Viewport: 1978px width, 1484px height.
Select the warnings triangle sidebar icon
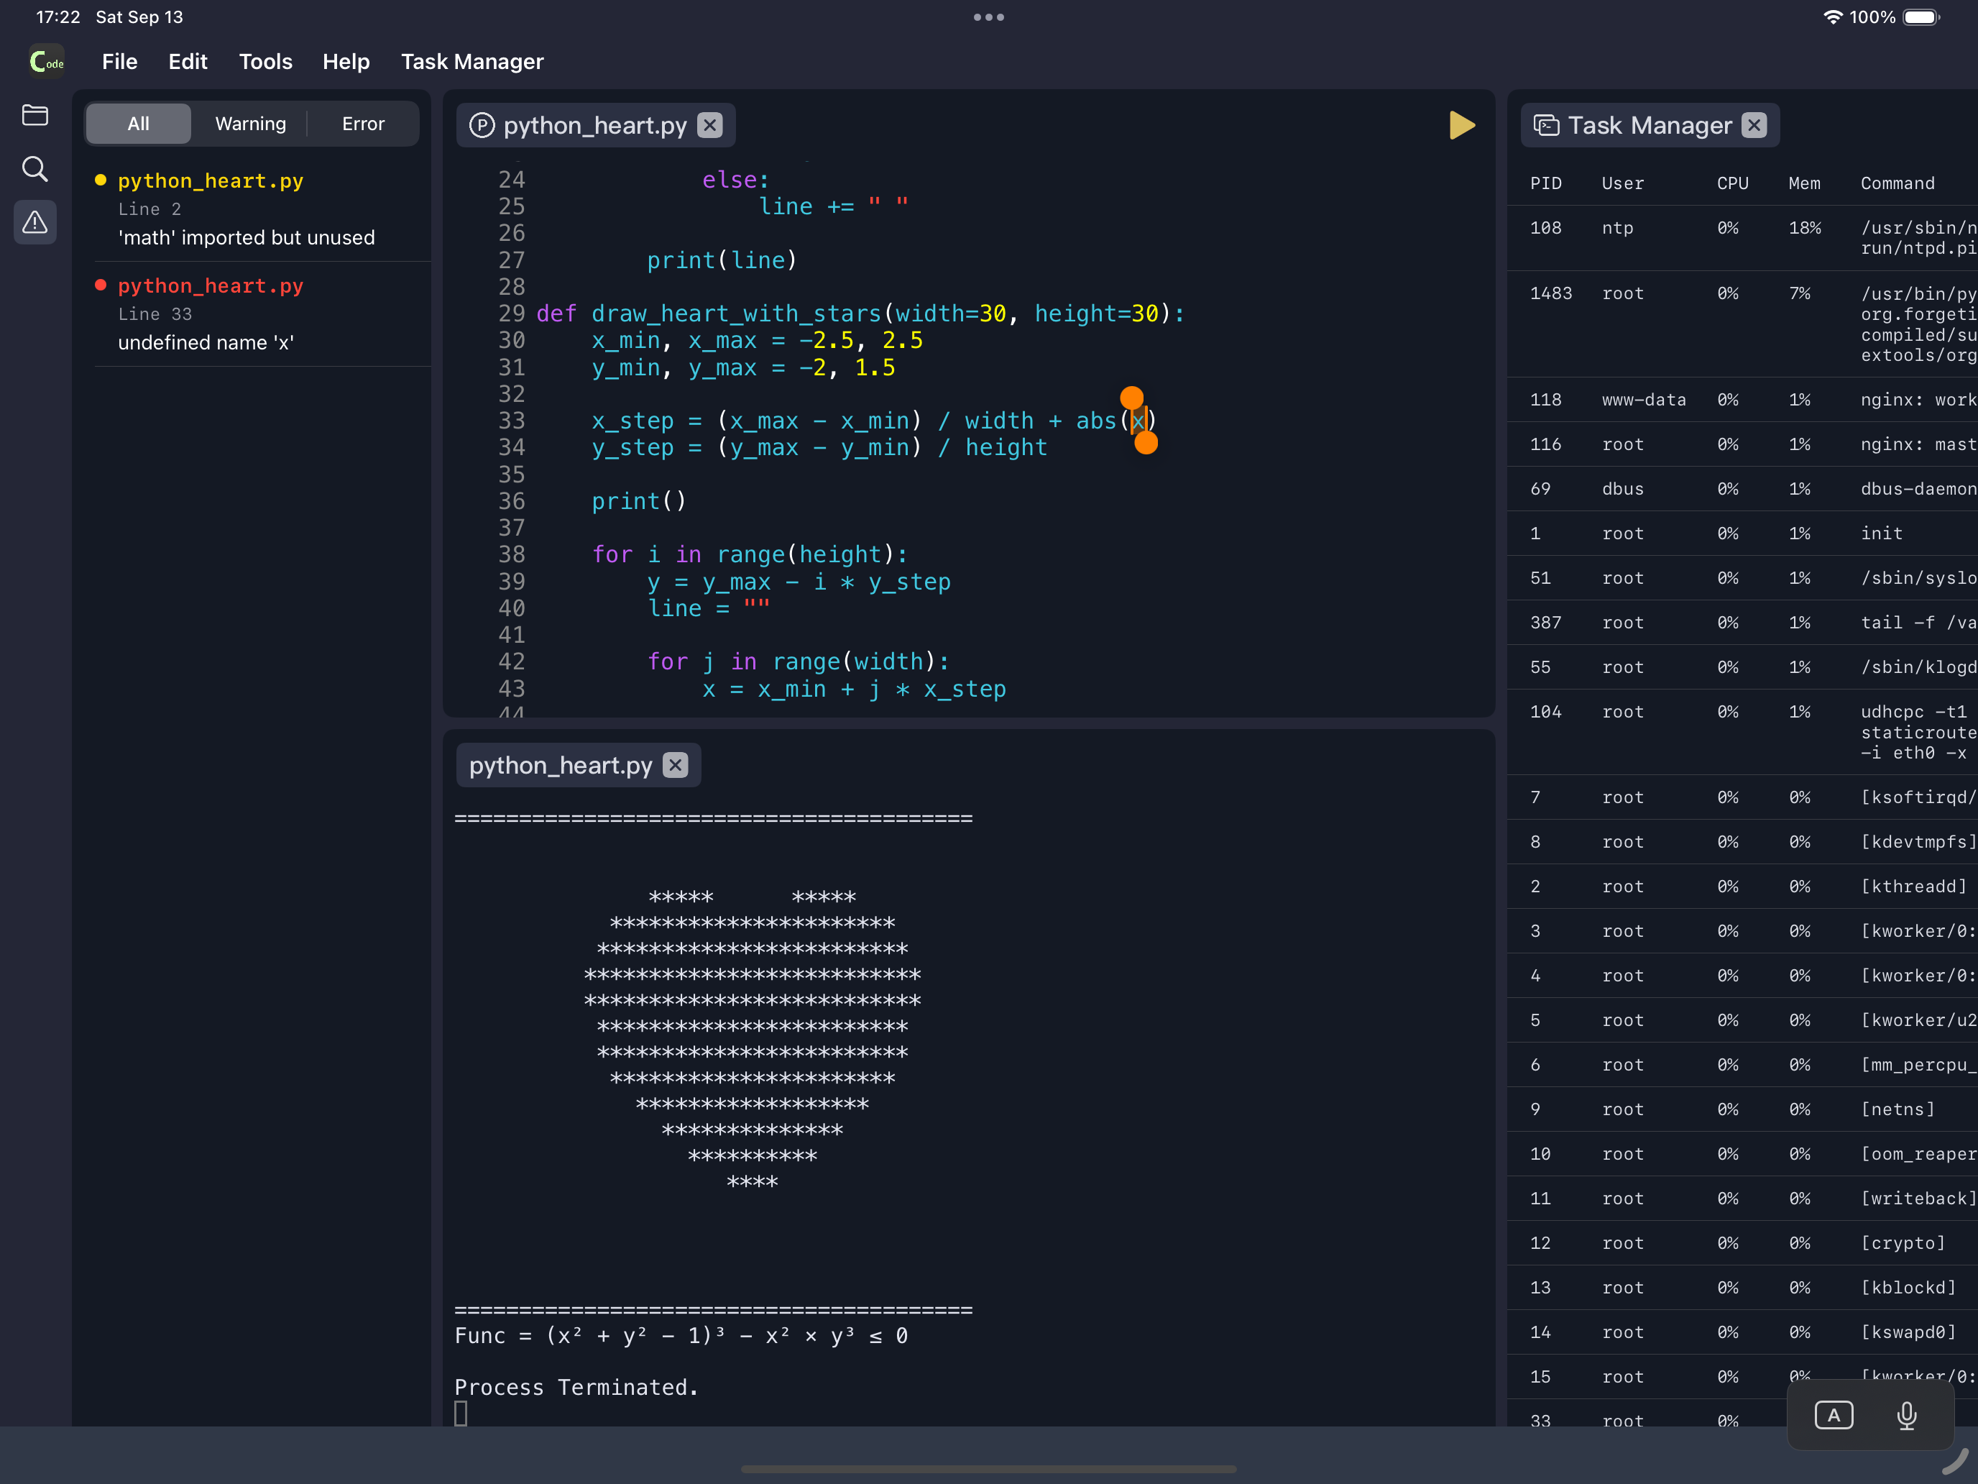pyautogui.click(x=35, y=222)
